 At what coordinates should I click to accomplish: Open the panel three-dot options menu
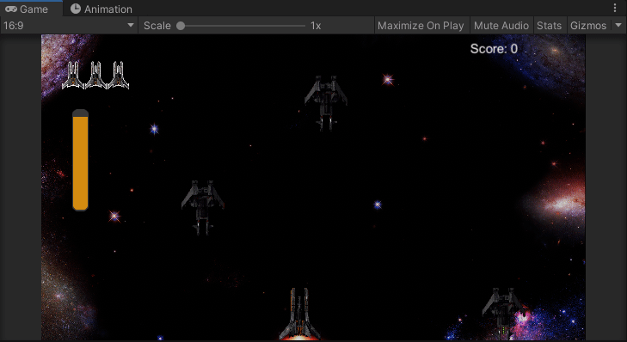coord(615,8)
